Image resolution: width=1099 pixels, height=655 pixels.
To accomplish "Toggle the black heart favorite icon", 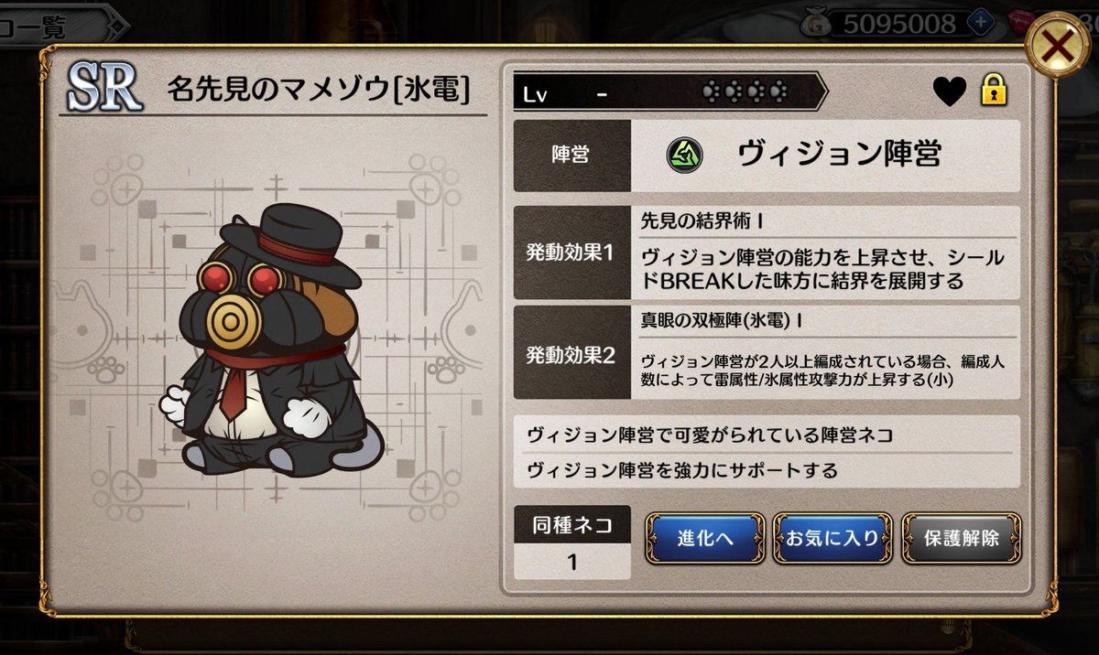I will pyautogui.click(x=950, y=91).
